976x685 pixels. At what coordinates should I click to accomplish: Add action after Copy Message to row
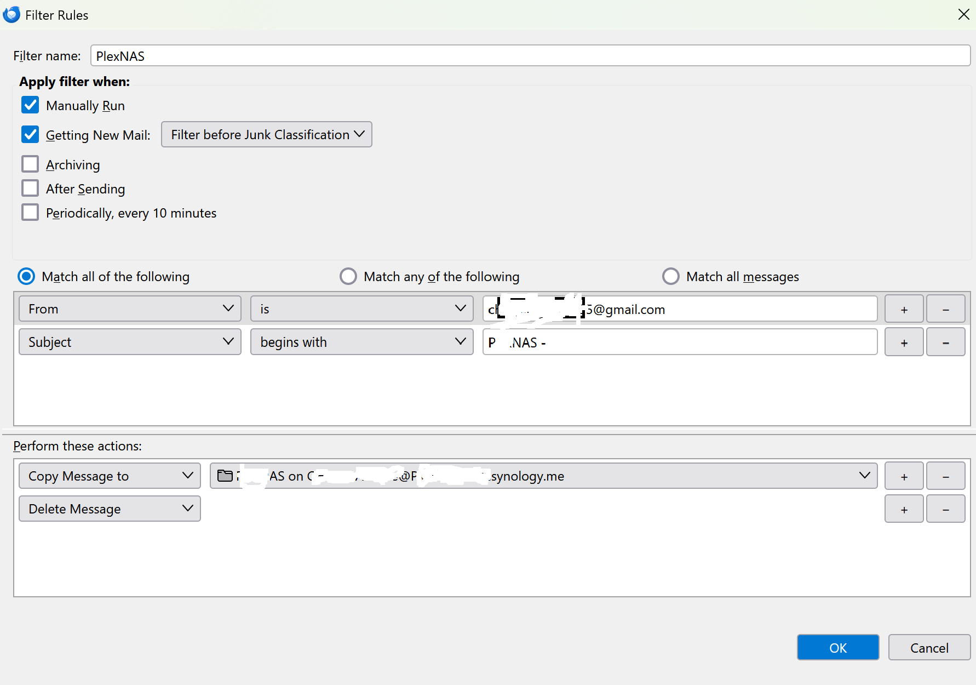(904, 476)
